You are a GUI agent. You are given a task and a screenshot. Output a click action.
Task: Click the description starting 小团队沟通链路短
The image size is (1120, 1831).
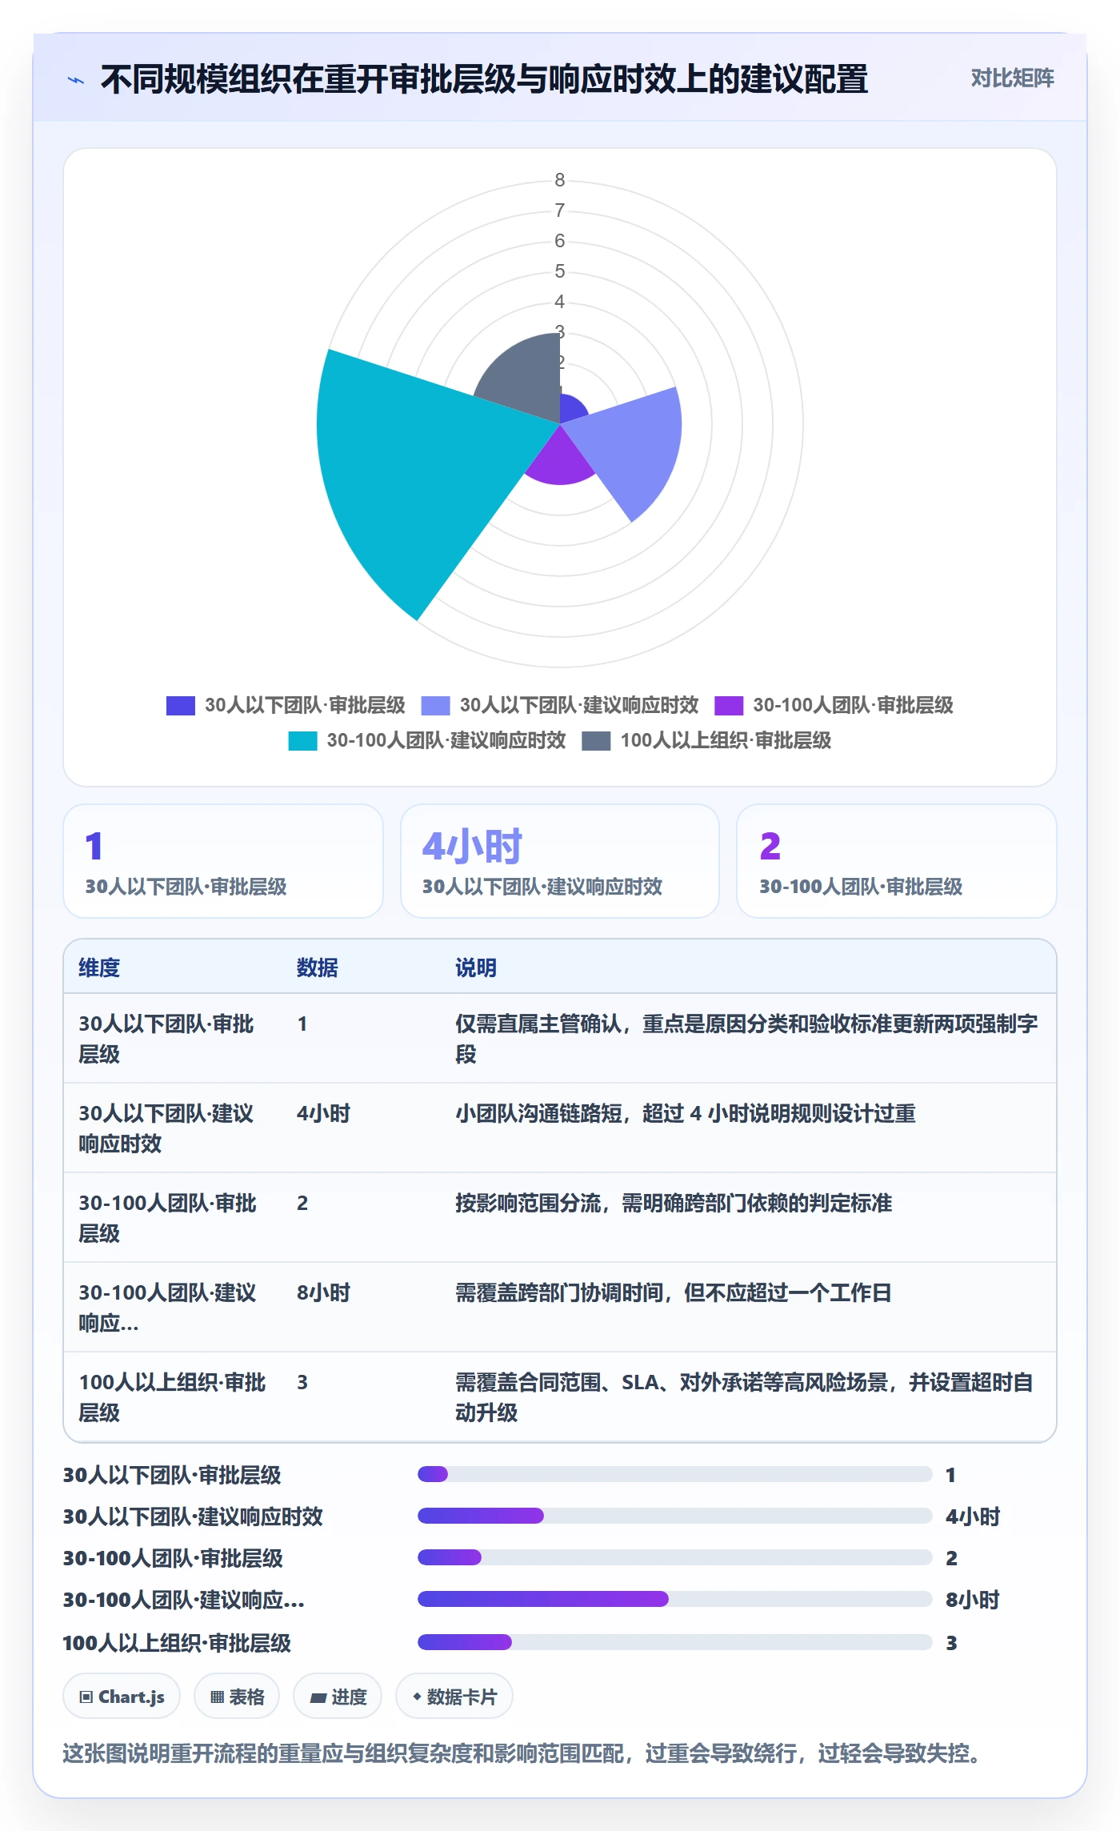coord(686,1114)
